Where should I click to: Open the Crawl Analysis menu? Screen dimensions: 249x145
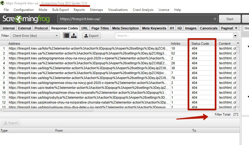coord(143,10)
